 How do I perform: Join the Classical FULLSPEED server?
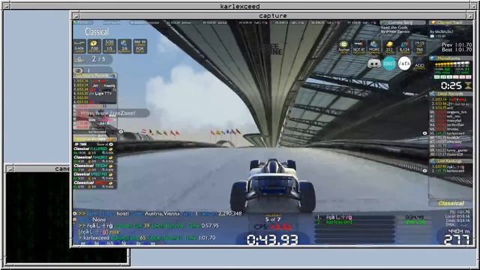tap(94, 150)
